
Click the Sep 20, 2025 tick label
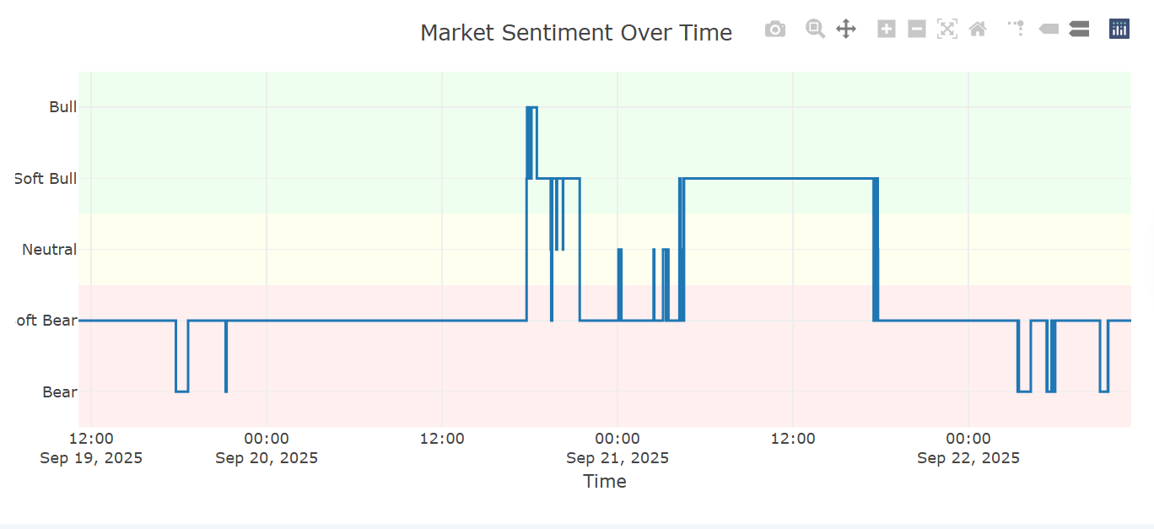(267, 458)
